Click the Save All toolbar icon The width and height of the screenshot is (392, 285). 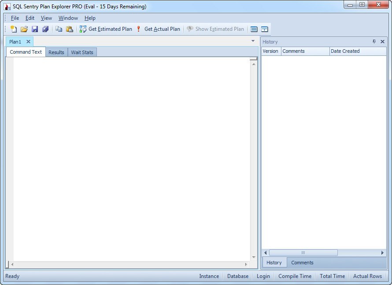(x=45, y=29)
